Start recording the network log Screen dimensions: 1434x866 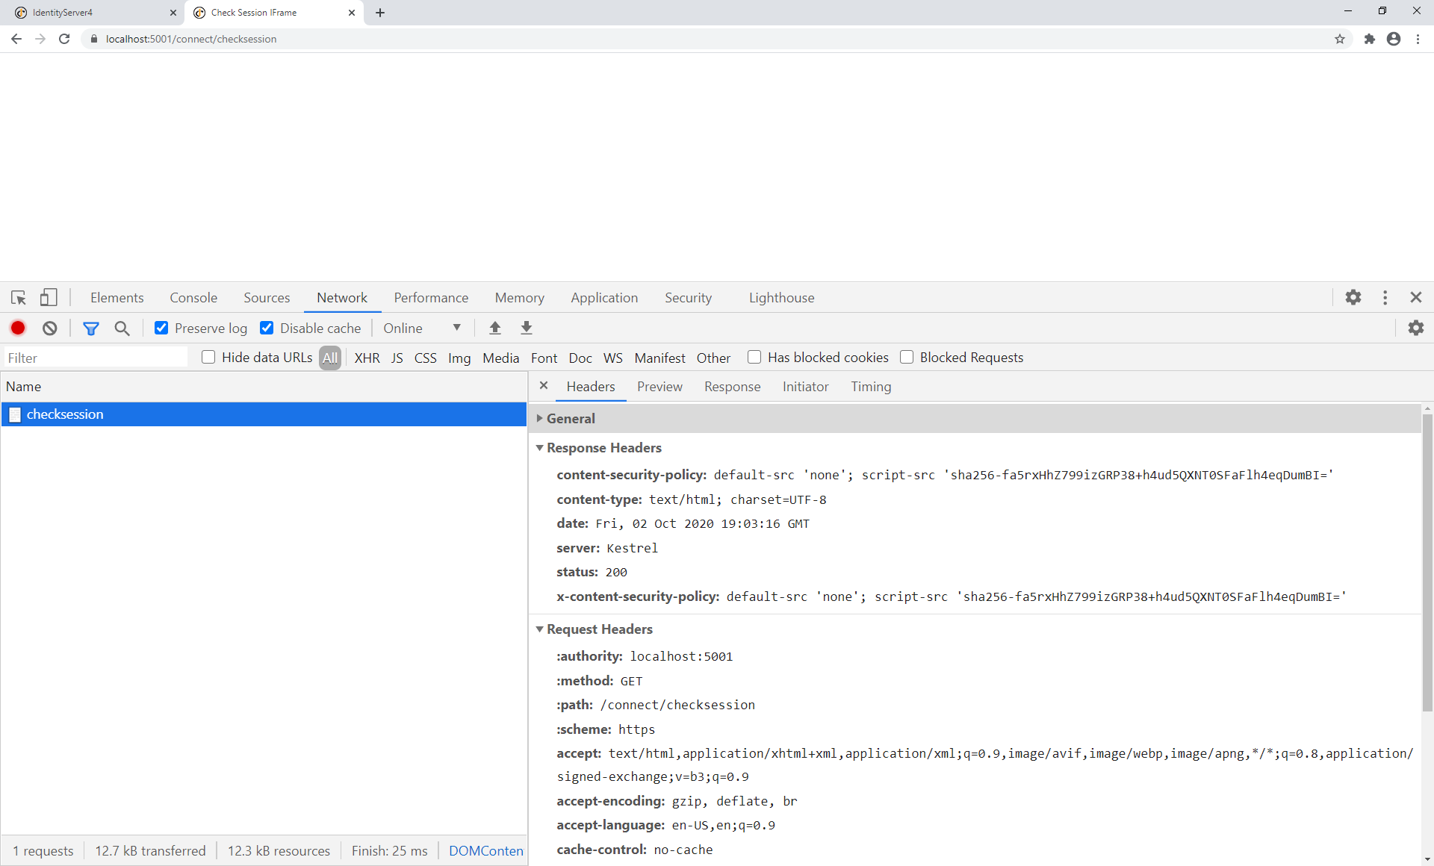tap(18, 328)
